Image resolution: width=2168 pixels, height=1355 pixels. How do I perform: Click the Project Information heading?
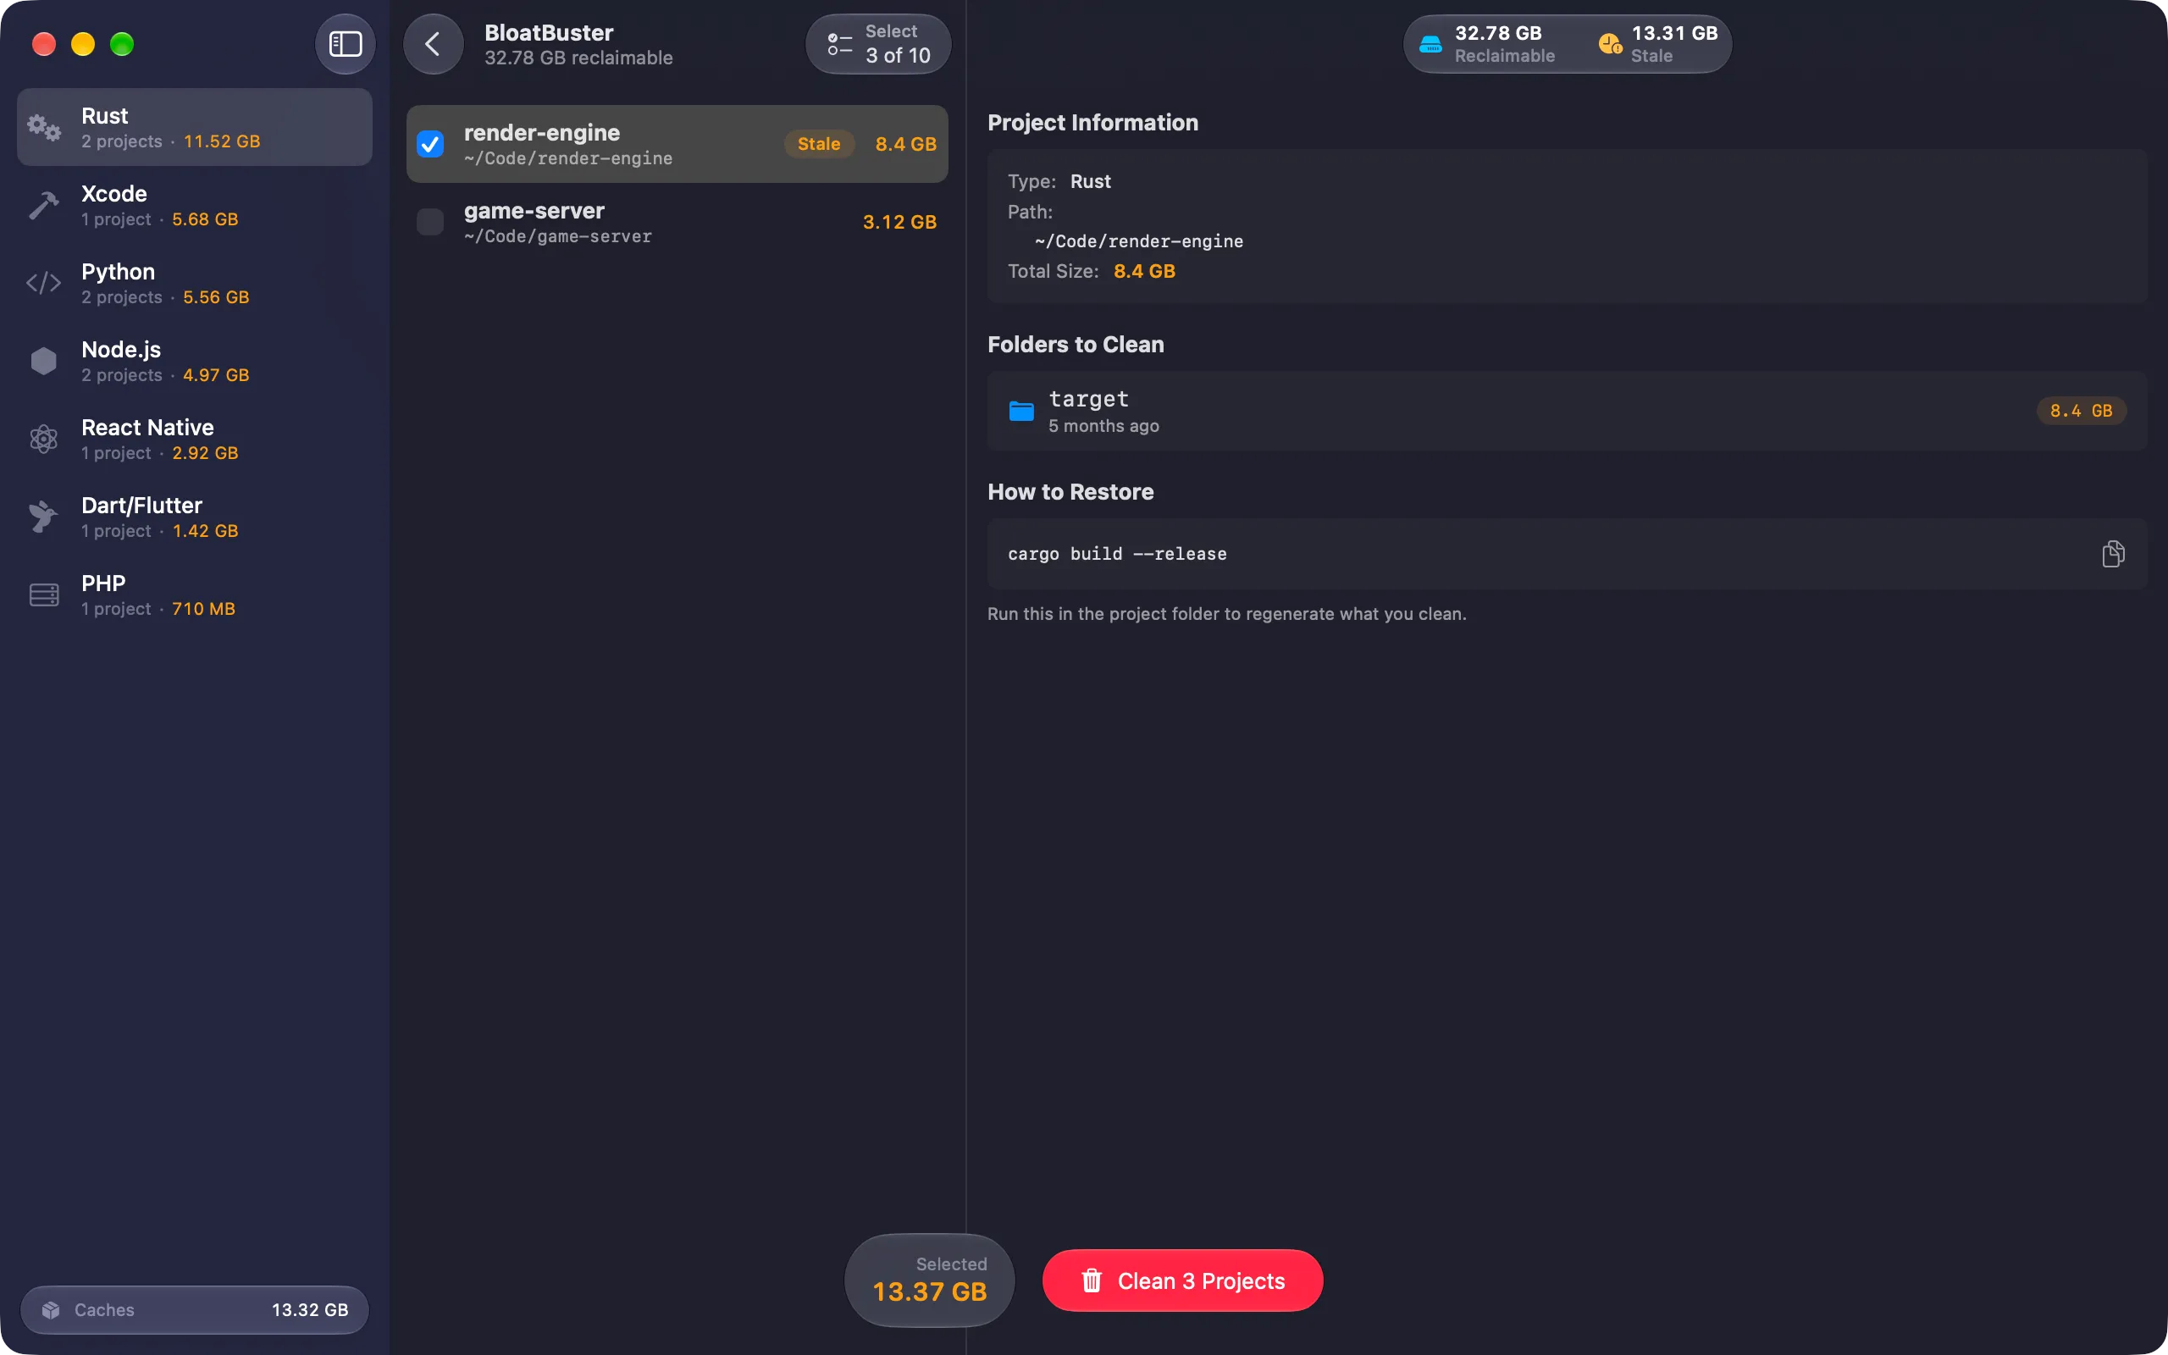1093,123
